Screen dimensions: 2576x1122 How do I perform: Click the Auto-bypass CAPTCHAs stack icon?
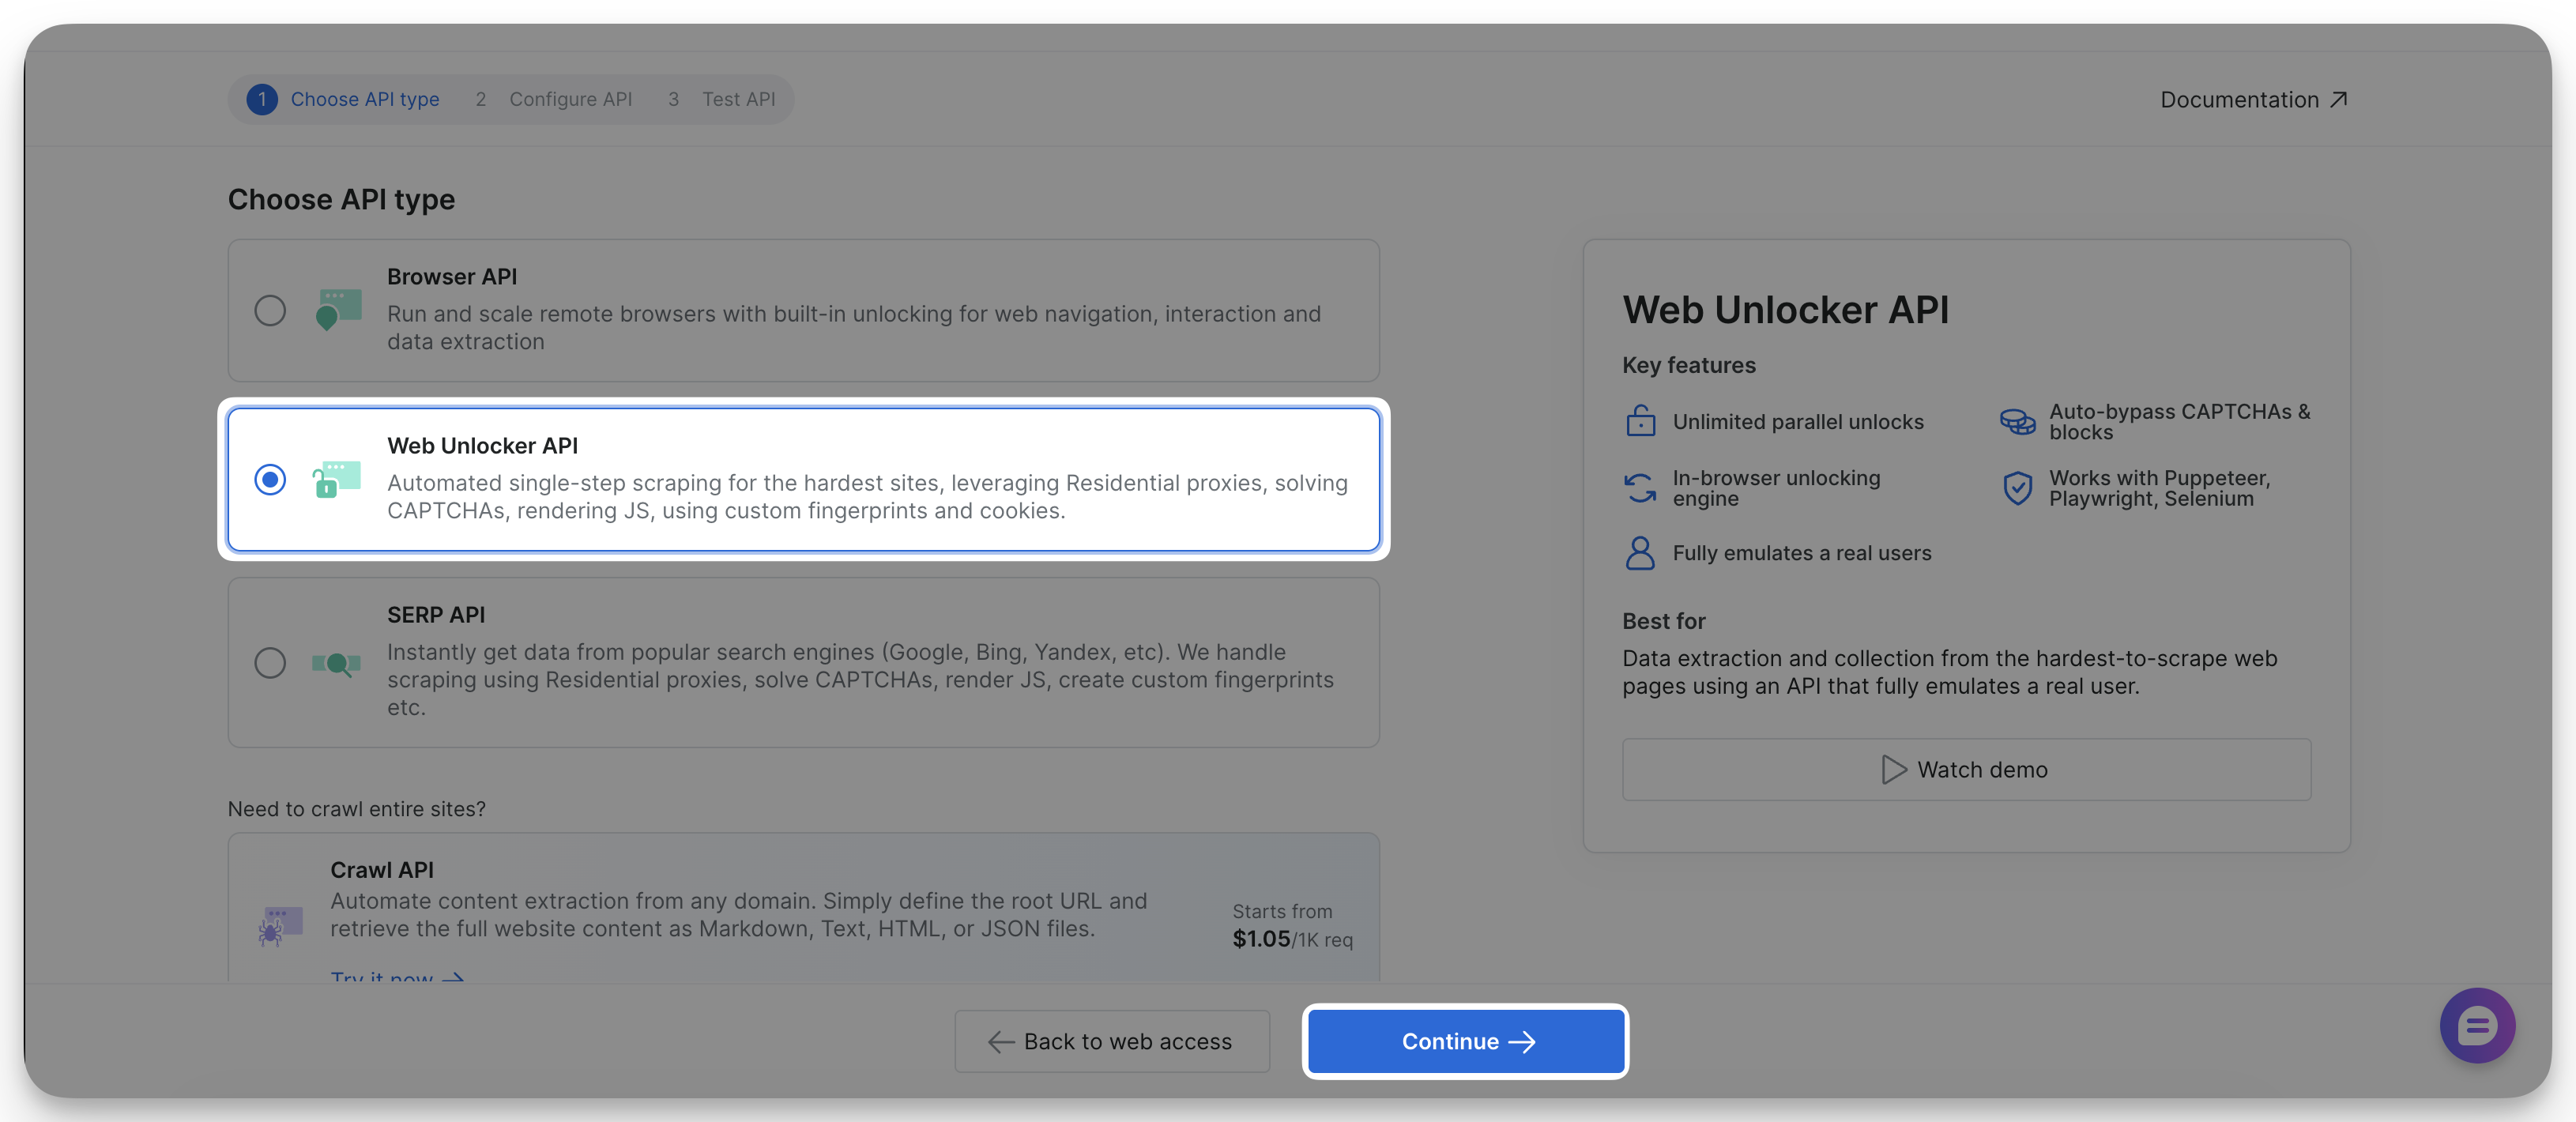(x=2016, y=421)
